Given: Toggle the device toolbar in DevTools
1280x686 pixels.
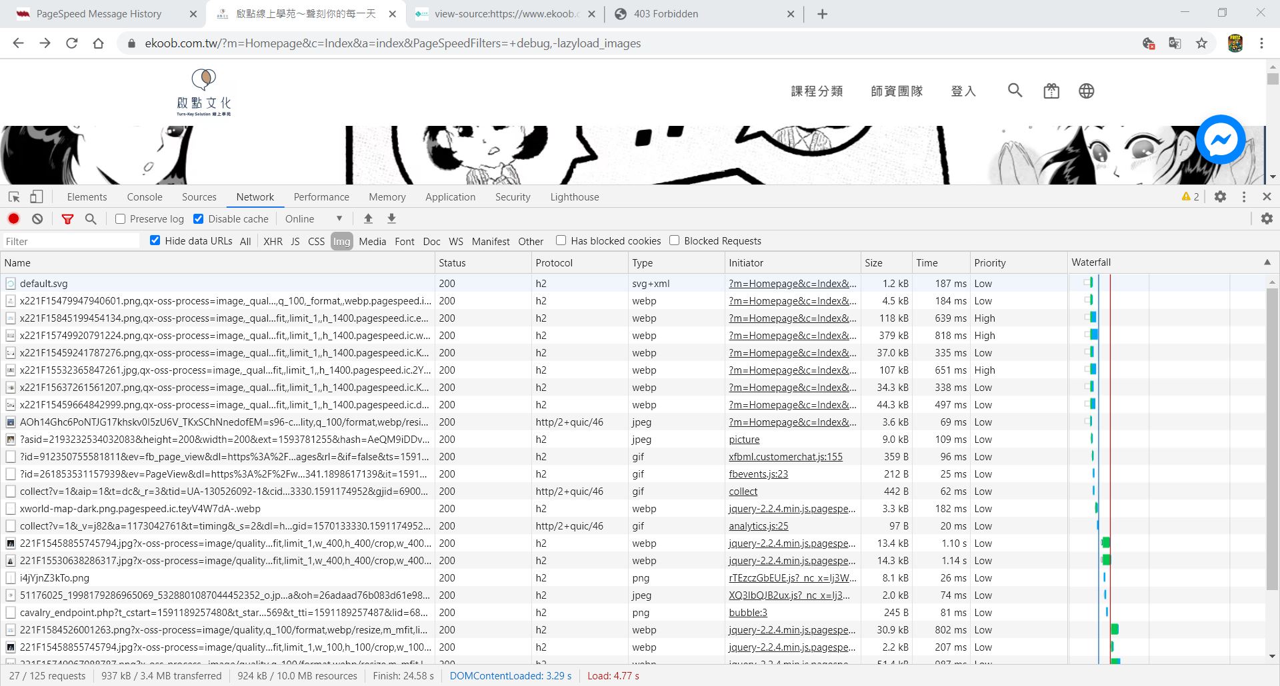Looking at the screenshot, I should (36, 197).
